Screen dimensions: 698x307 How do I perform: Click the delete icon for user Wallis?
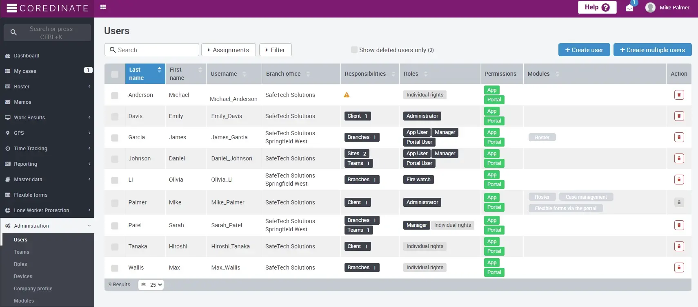point(679,268)
